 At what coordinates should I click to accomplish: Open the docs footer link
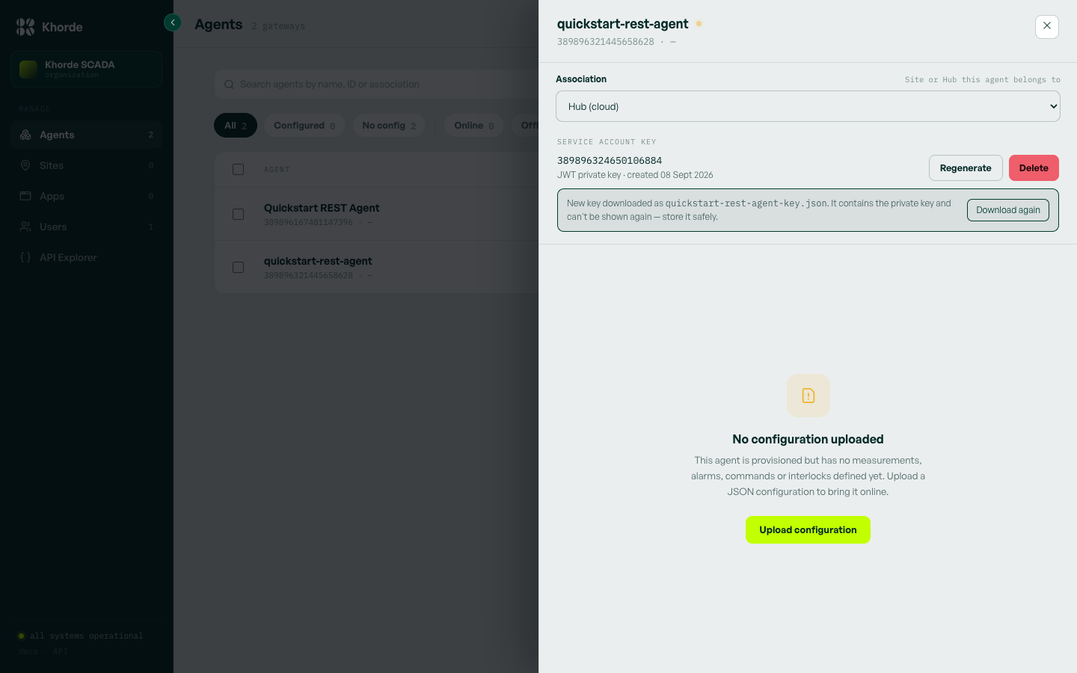[x=28, y=652]
